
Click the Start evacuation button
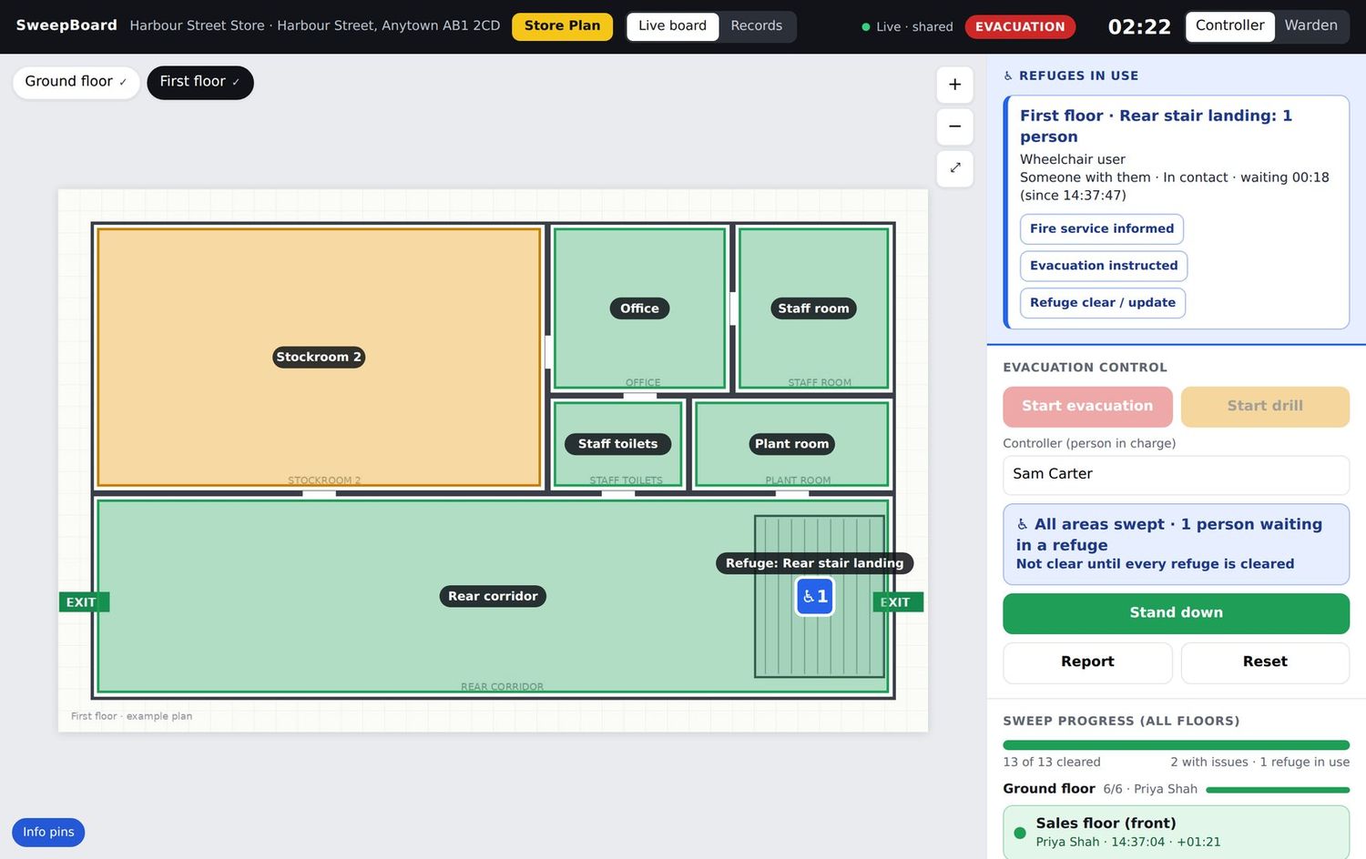click(1087, 407)
